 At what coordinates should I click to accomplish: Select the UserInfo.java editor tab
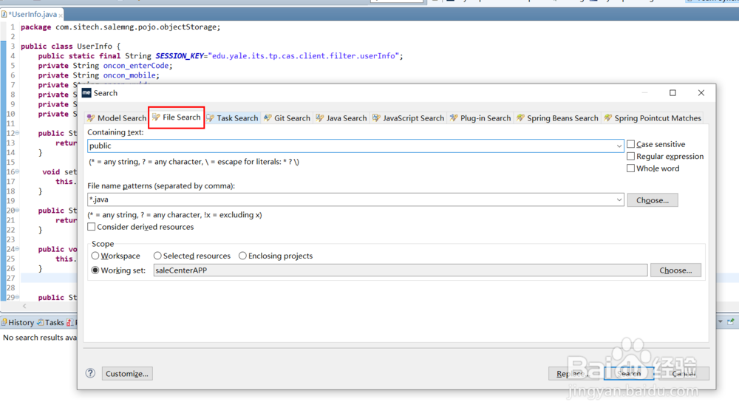(32, 15)
